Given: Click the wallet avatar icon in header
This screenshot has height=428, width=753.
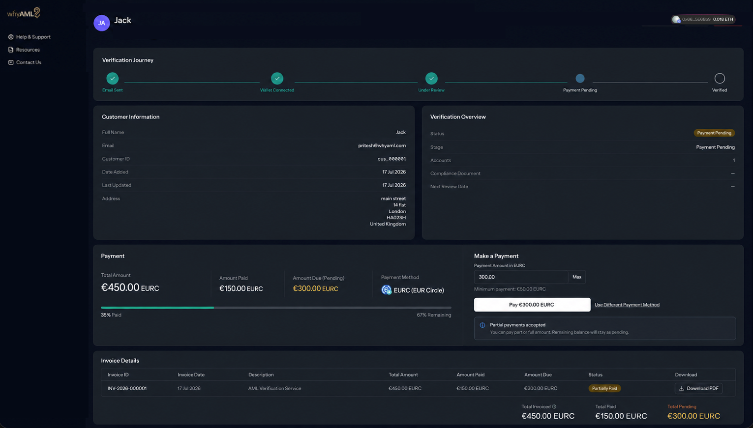Looking at the screenshot, I should [x=676, y=20].
